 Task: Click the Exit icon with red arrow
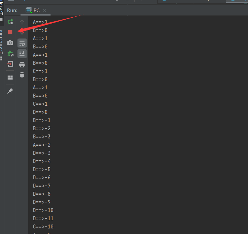[x=10, y=64]
